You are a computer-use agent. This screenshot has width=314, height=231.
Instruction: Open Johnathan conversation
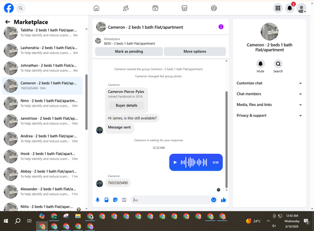click(x=42, y=68)
